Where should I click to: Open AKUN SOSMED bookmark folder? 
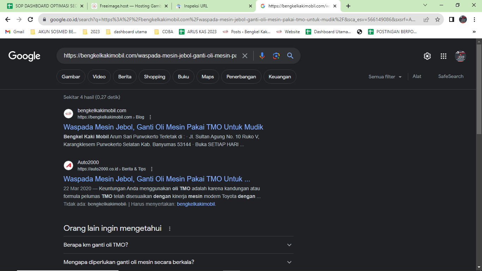click(54, 32)
